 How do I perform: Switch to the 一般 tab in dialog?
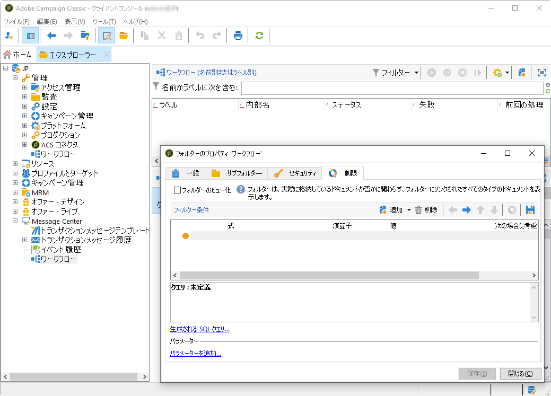click(186, 173)
